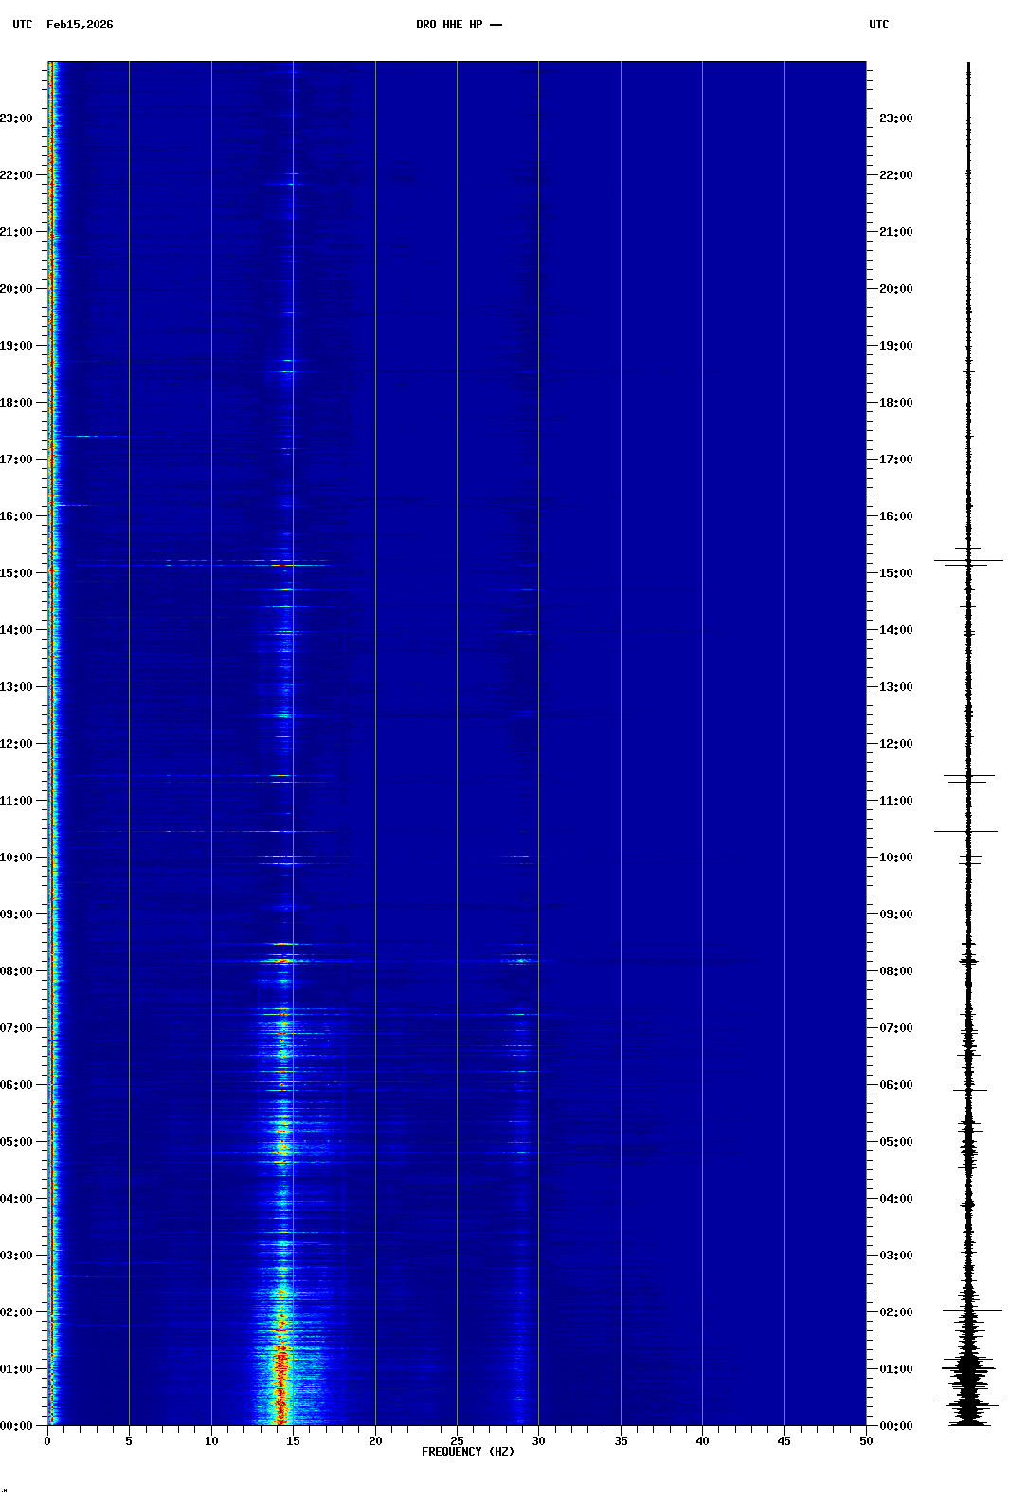Viewport: 1010px width, 1501px height.
Task: Click the station title DRO HHE HP
Action: (x=459, y=25)
